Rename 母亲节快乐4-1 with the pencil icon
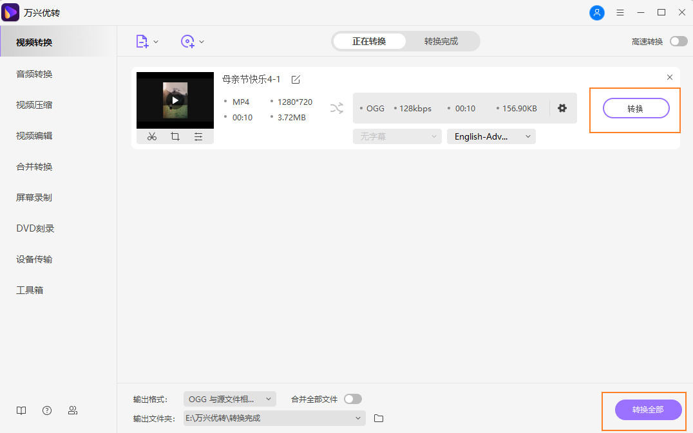This screenshot has height=433, width=693. [296, 78]
